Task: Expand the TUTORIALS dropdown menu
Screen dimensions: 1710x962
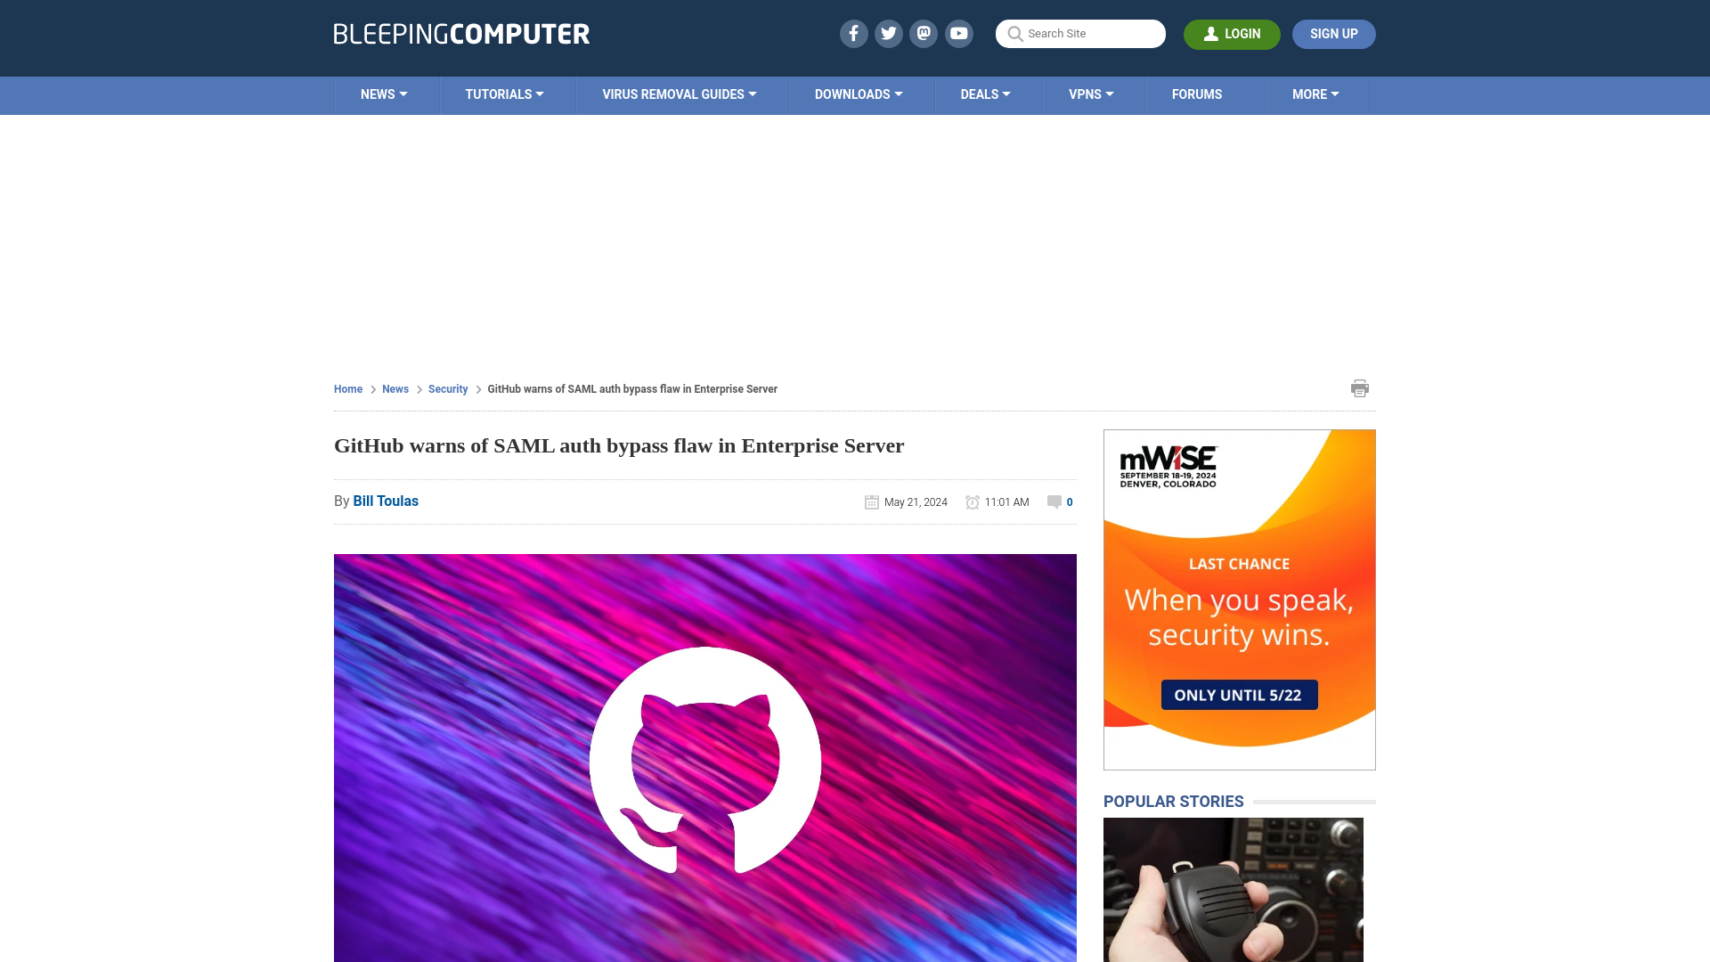Action: tap(504, 94)
